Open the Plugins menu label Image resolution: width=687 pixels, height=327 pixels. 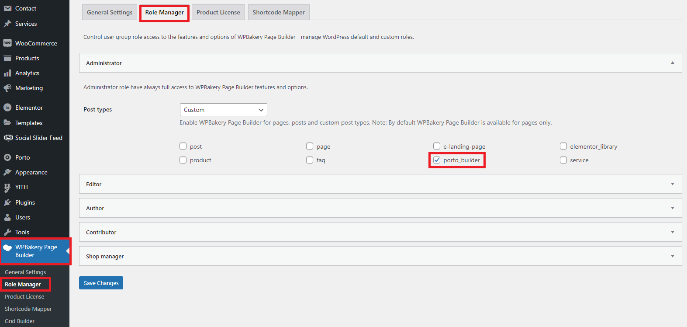click(25, 202)
